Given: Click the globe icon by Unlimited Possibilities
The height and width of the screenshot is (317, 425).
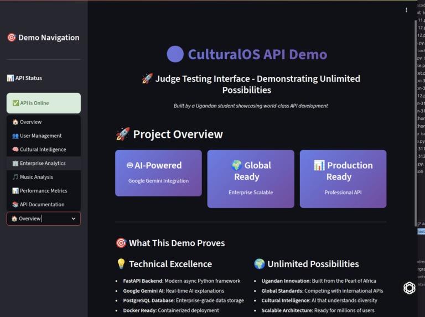Looking at the screenshot, I should click(x=260, y=264).
